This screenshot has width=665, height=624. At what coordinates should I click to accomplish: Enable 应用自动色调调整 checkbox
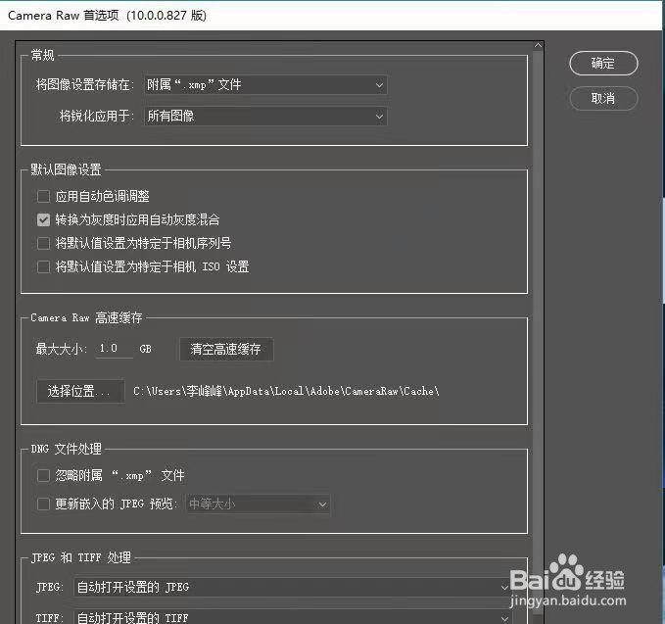click(43, 196)
